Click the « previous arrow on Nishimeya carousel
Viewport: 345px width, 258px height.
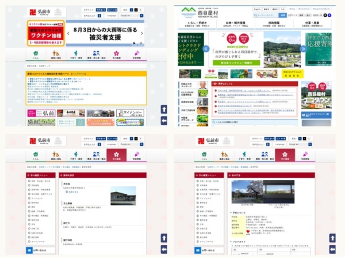pyautogui.click(x=206, y=49)
